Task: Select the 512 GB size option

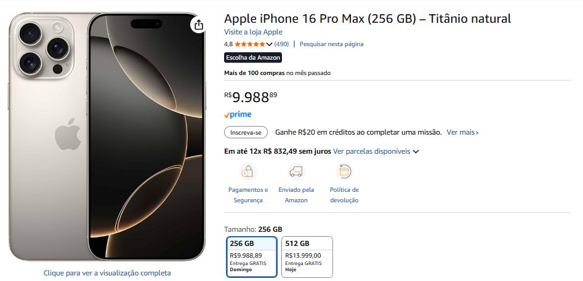Action: 307,256
